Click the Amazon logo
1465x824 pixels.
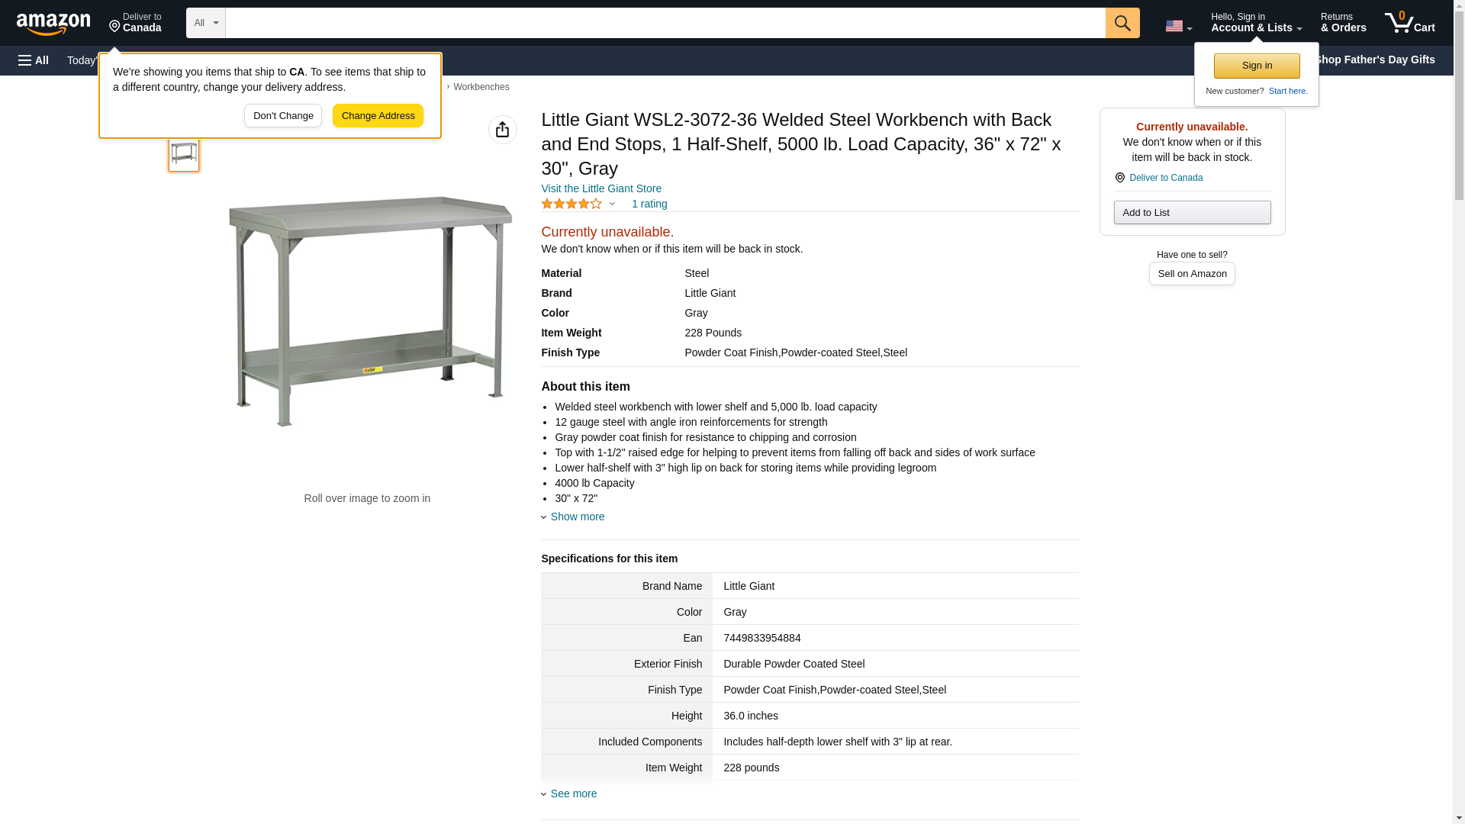pos(53,24)
